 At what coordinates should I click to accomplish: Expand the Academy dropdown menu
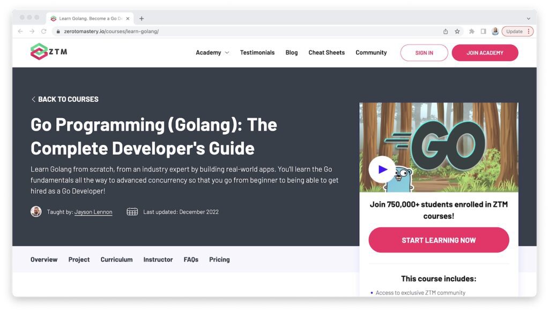[212, 53]
